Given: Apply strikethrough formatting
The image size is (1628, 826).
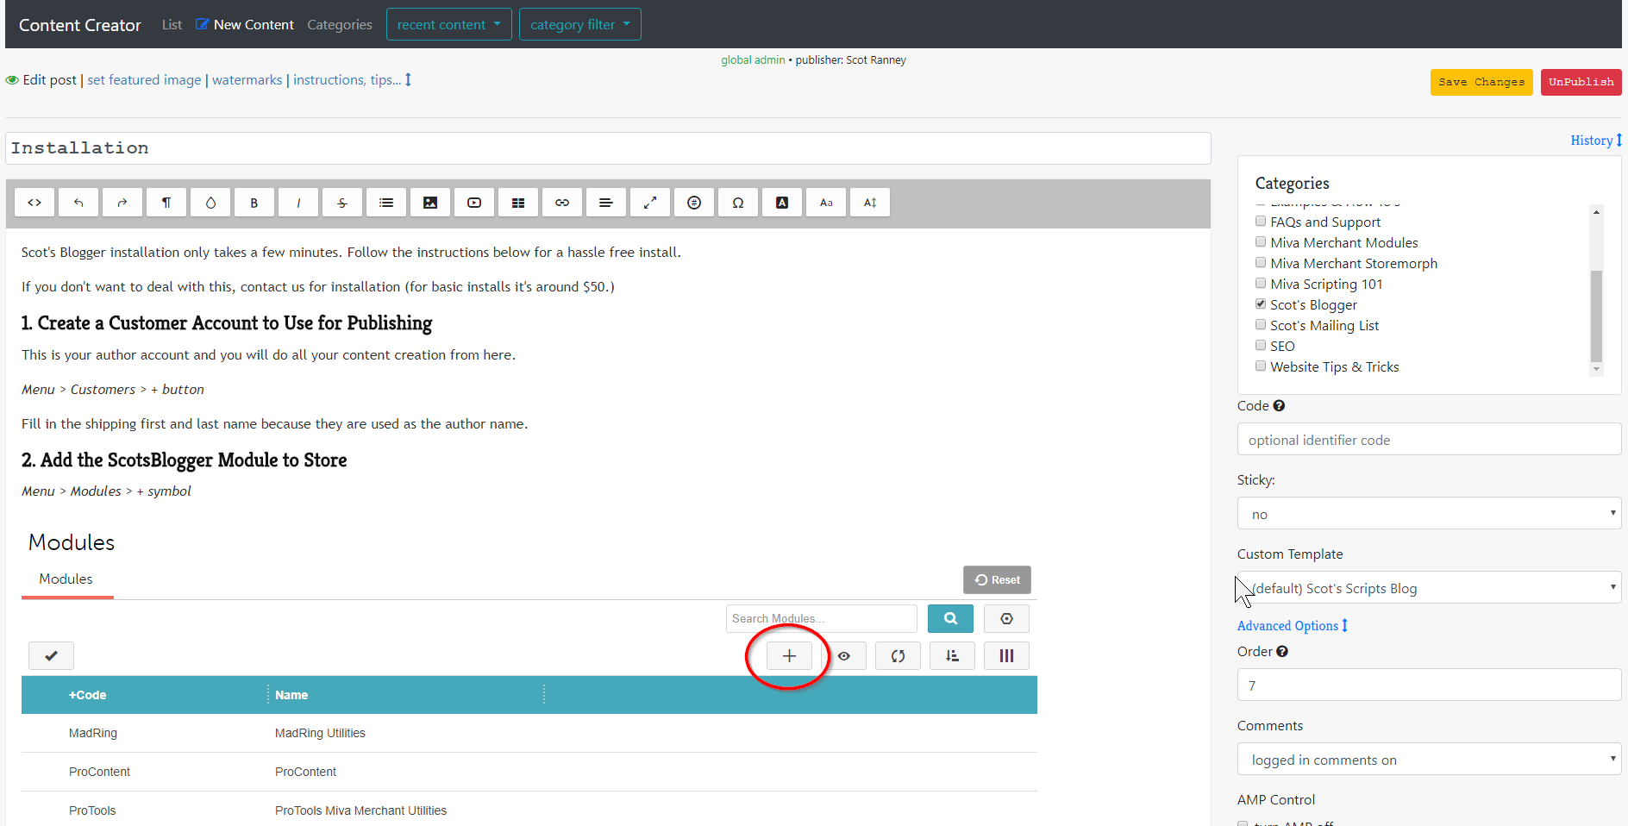Looking at the screenshot, I should (342, 203).
